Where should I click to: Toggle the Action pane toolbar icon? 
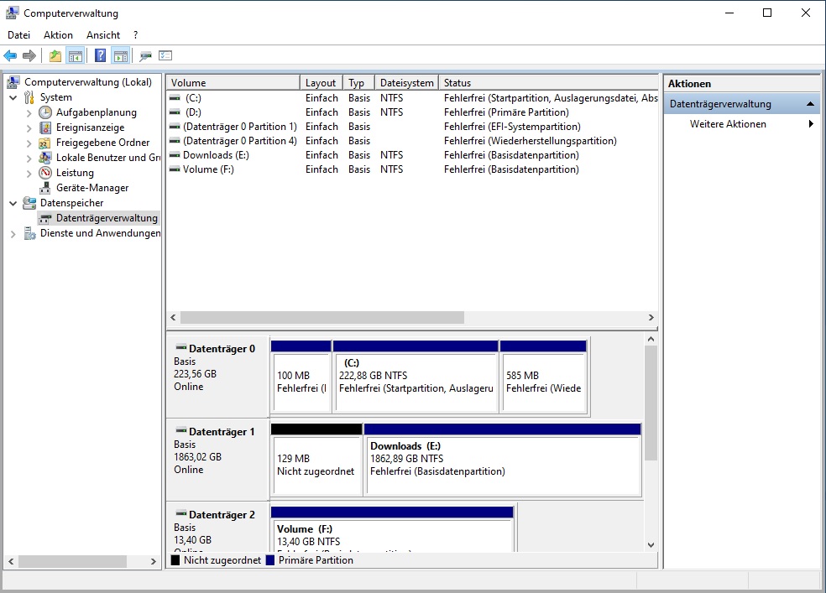121,55
